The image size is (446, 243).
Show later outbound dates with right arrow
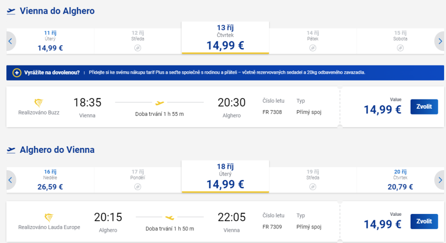[439, 41]
